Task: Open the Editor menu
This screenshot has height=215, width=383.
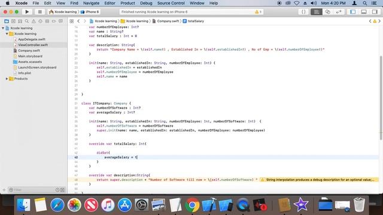Action: pyautogui.click(x=110, y=3)
